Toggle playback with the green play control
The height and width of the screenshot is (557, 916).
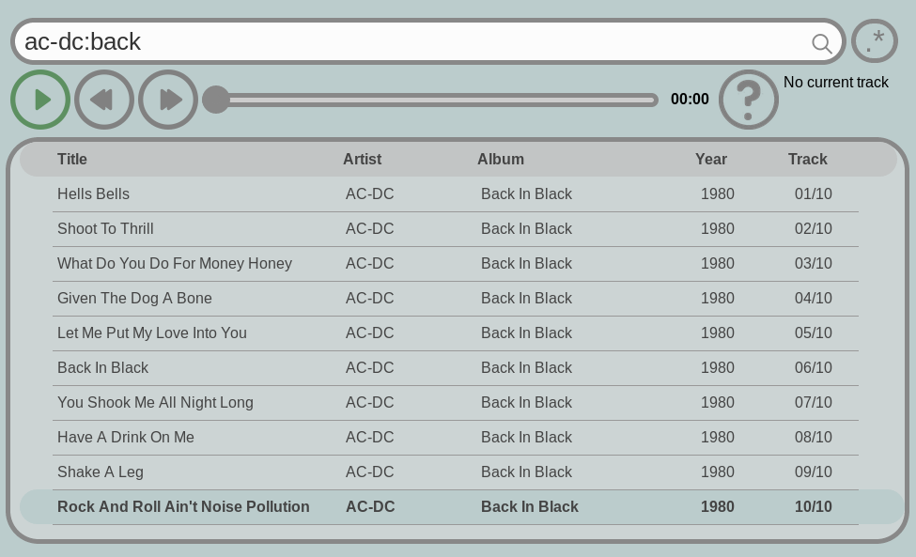(40, 100)
